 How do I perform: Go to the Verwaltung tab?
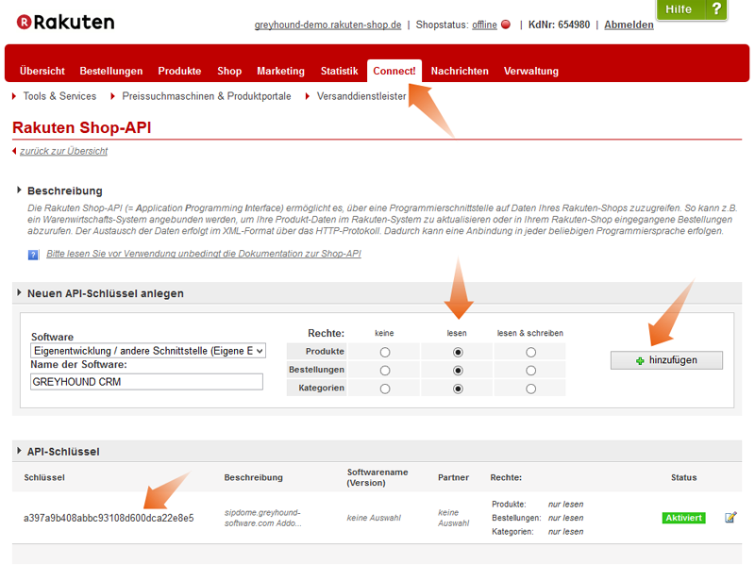pyautogui.click(x=531, y=71)
